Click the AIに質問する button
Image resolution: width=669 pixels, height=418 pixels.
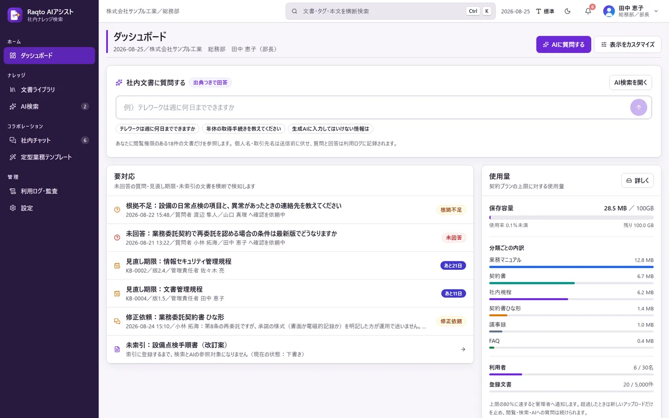(x=563, y=44)
